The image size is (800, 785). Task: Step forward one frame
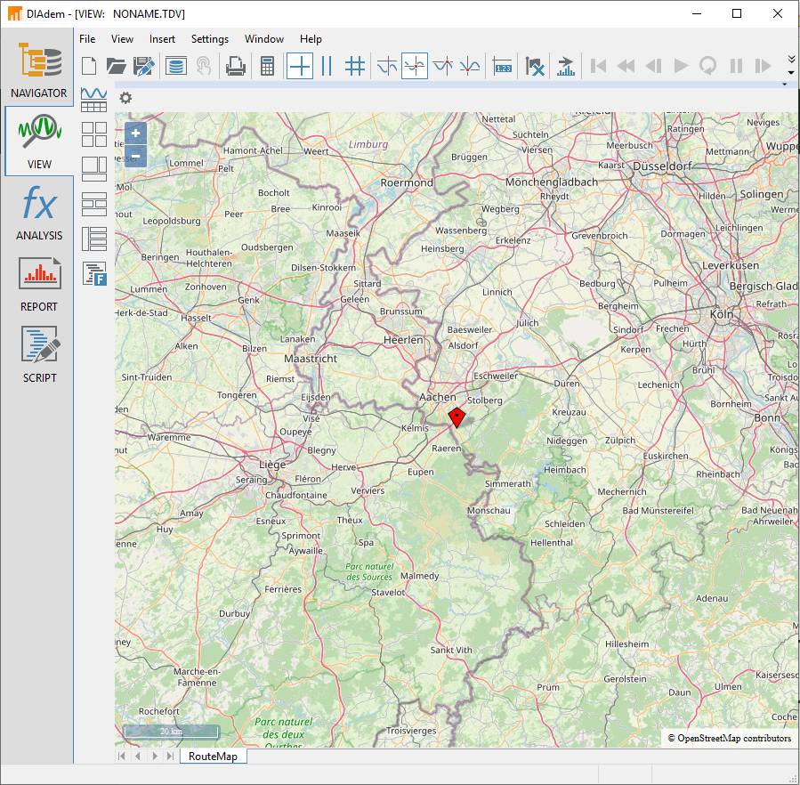click(763, 67)
